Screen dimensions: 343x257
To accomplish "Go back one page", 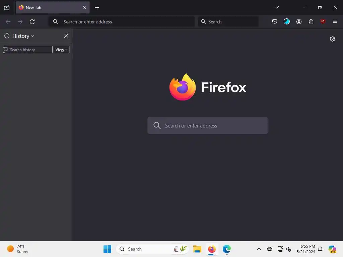I will tap(8, 22).
